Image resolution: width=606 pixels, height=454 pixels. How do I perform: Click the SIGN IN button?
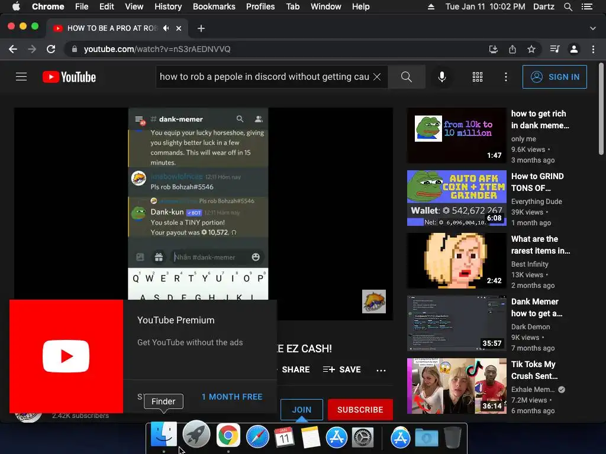(555, 77)
